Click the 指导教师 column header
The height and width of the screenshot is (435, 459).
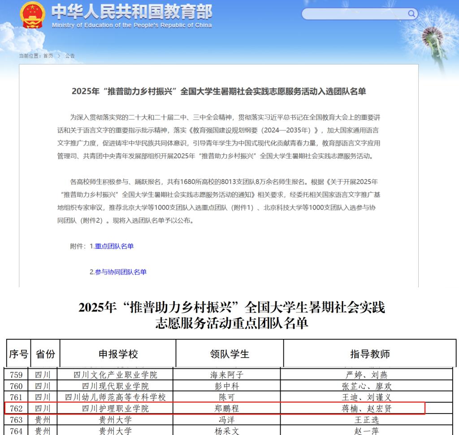click(370, 354)
